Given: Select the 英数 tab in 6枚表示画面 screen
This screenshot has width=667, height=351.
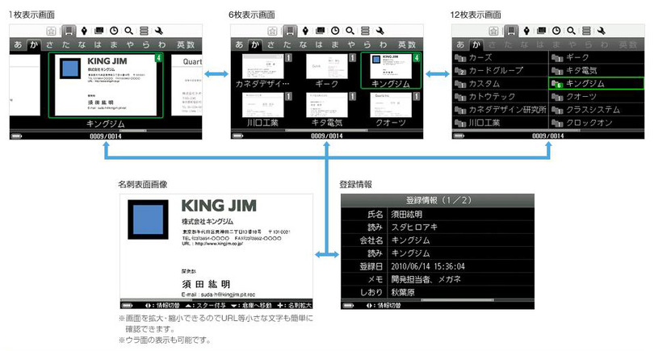Looking at the screenshot, I should pos(407,44).
